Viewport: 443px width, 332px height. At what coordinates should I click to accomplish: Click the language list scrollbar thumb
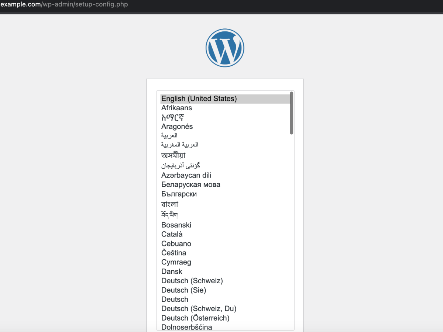coord(292,113)
